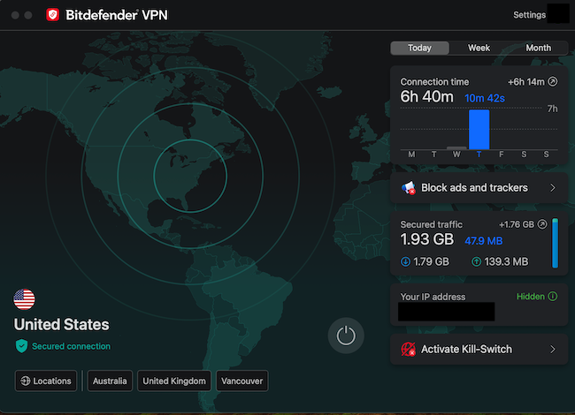
Task: Click the download traffic arrow icon
Action: point(405,261)
